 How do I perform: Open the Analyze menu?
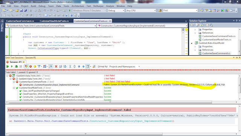(110, 6)
